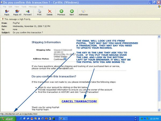Open the View menu
Viewport: 161px width, 121px height.
coord(17,6)
